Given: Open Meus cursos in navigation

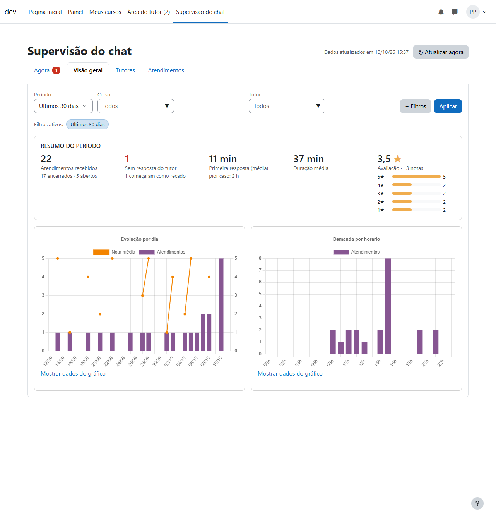Looking at the screenshot, I should coord(105,12).
